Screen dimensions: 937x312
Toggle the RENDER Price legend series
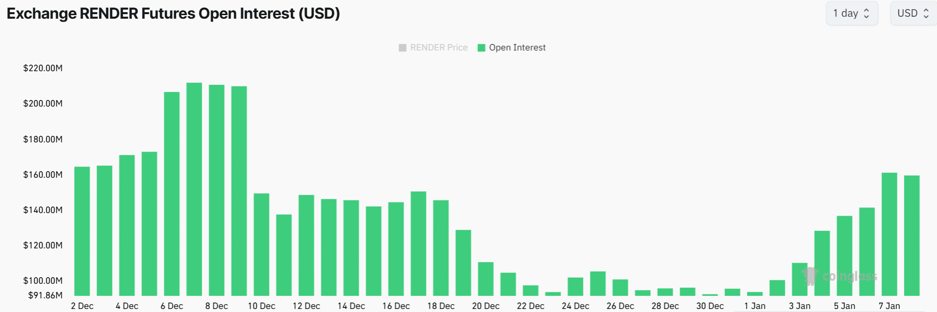tap(433, 47)
